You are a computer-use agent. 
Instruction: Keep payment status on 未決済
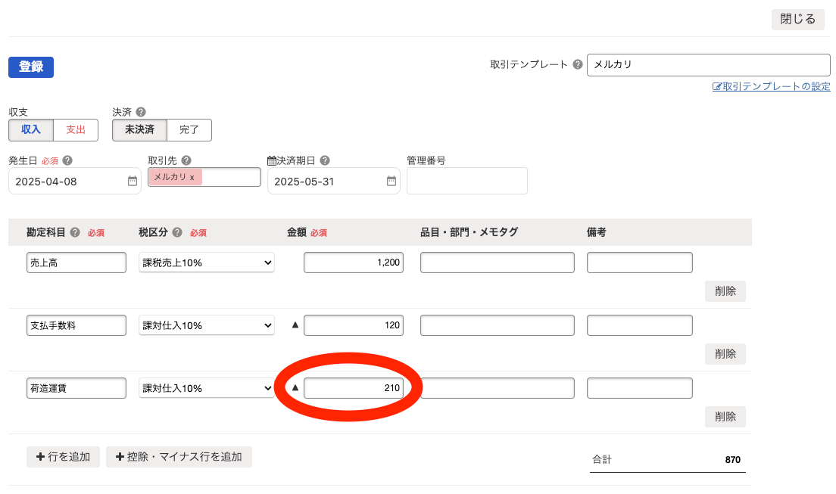[x=139, y=129]
